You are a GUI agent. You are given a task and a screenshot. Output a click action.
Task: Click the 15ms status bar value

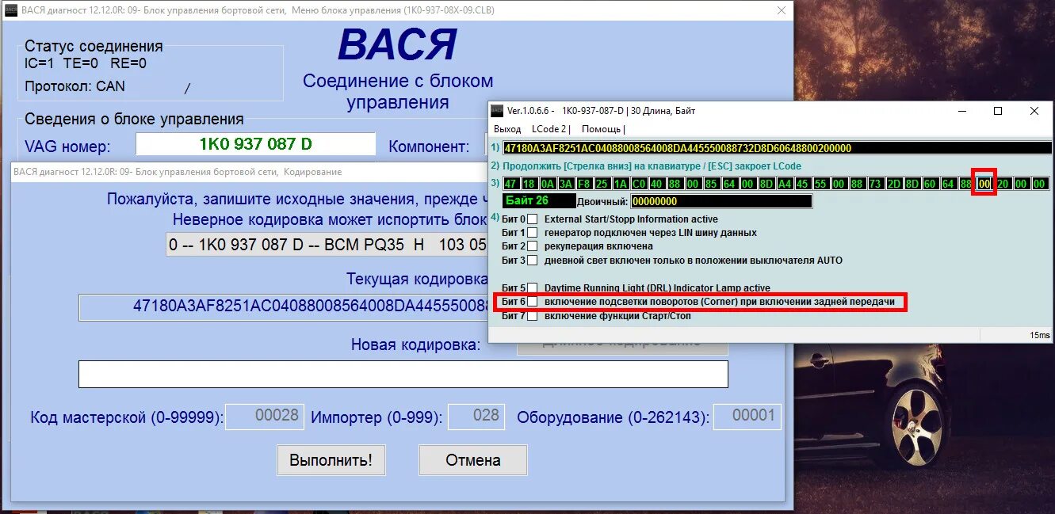(x=1040, y=335)
